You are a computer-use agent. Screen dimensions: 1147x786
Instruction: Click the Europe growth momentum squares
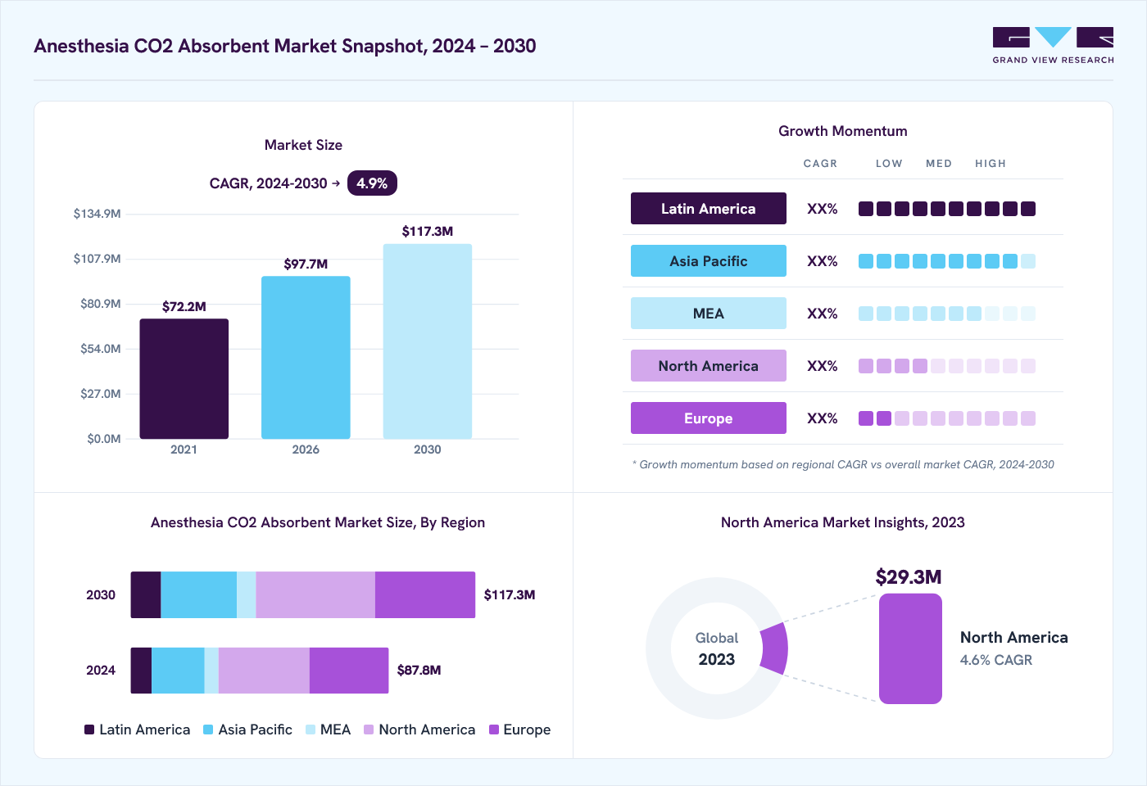947,418
